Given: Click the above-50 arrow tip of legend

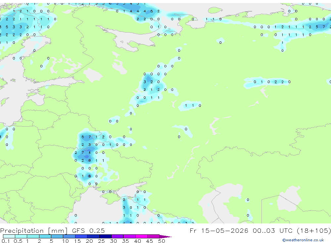Looking at the screenshot, I should point(166,237).
